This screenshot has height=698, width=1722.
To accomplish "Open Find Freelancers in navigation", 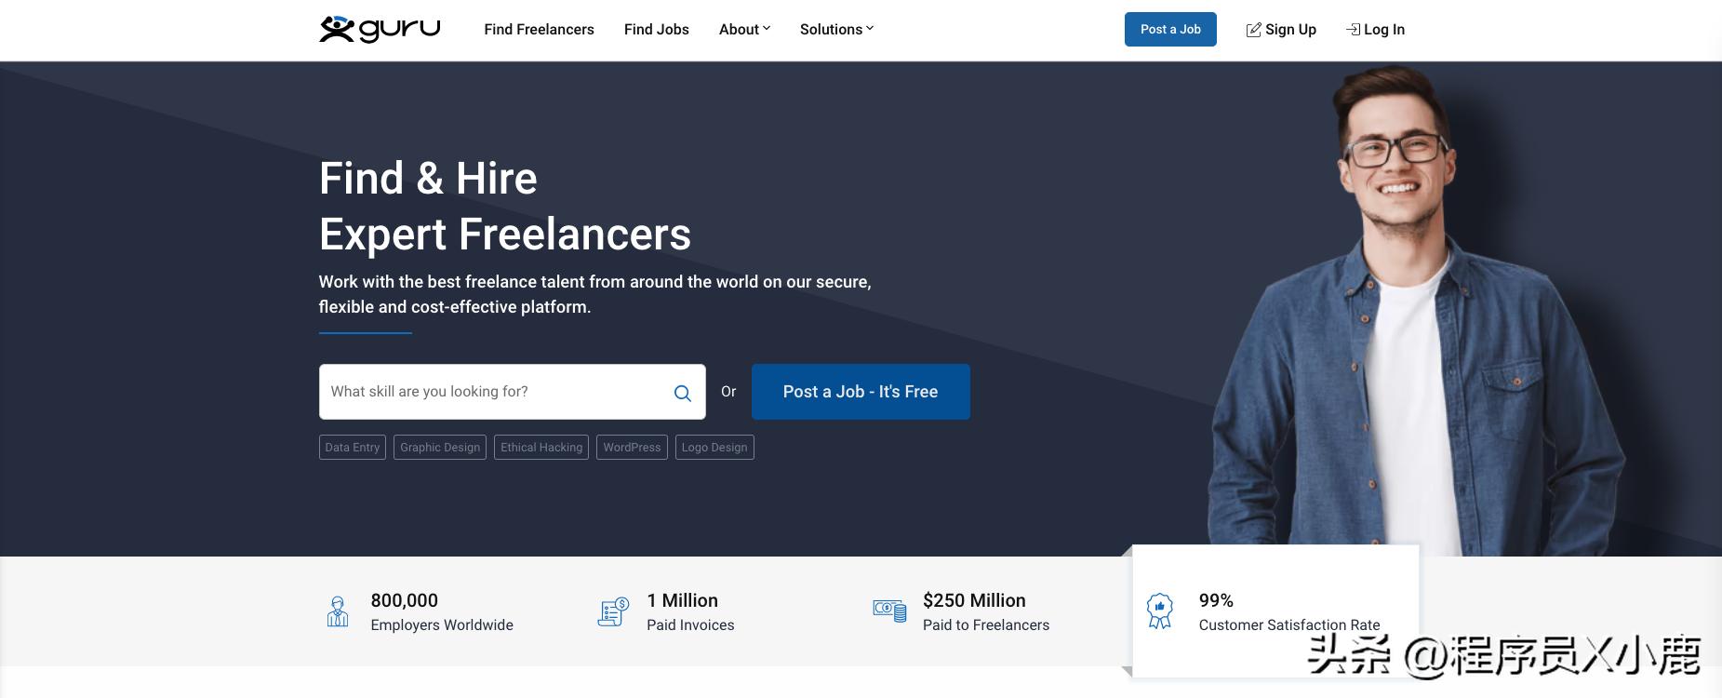I will (x=539, y=30).
